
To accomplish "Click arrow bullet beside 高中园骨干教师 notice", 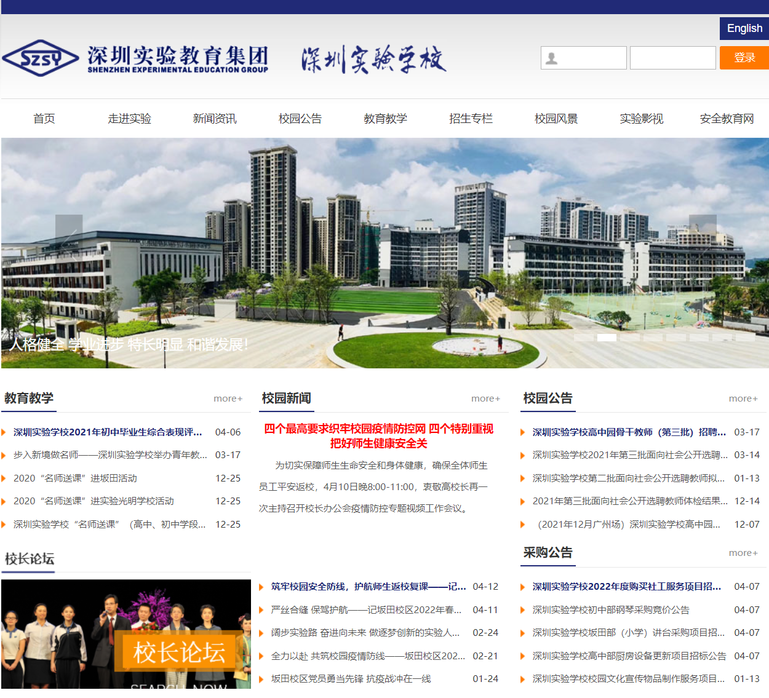I will coord(523,432).
